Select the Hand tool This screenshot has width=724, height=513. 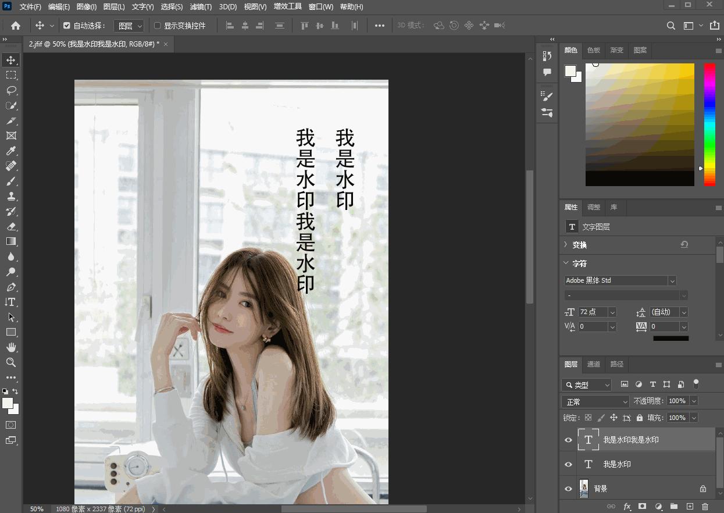pyautogui.click(x=11, y=347)
